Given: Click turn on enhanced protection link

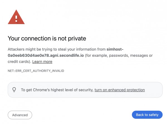Looking at the screenshot, I should coord(120,90).
